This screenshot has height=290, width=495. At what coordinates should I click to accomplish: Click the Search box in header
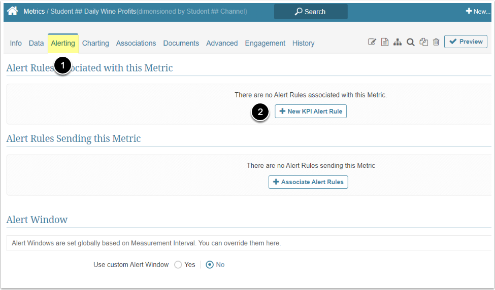[311, 11]
